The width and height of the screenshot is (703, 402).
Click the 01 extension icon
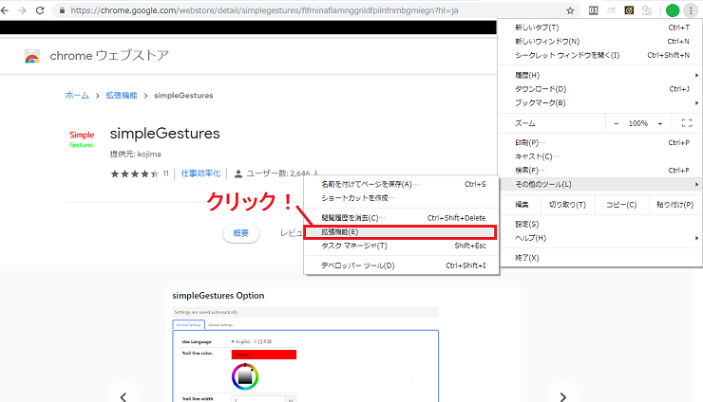[x=593, y=10]
